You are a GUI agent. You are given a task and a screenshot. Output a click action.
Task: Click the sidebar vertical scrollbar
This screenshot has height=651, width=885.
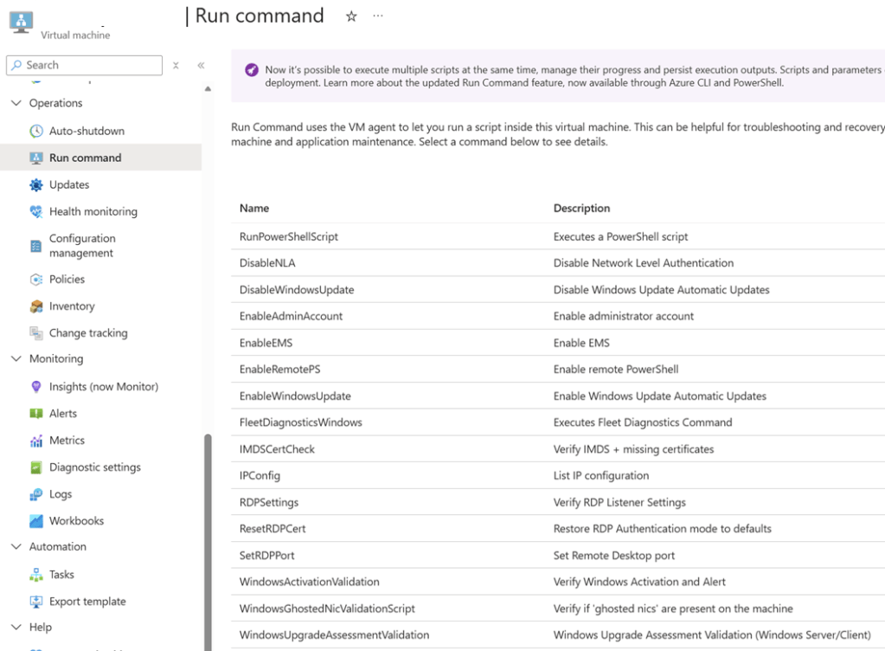pyautogui.click(x=208, y=537)
